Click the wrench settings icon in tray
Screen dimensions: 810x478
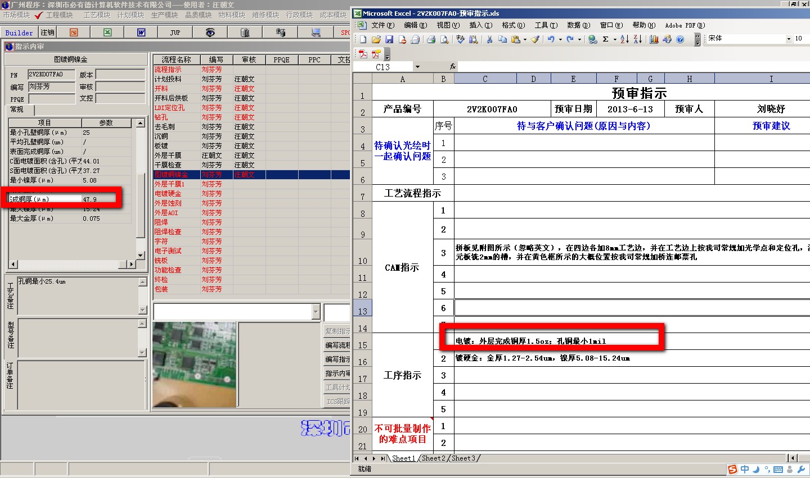tap(802, 470)
